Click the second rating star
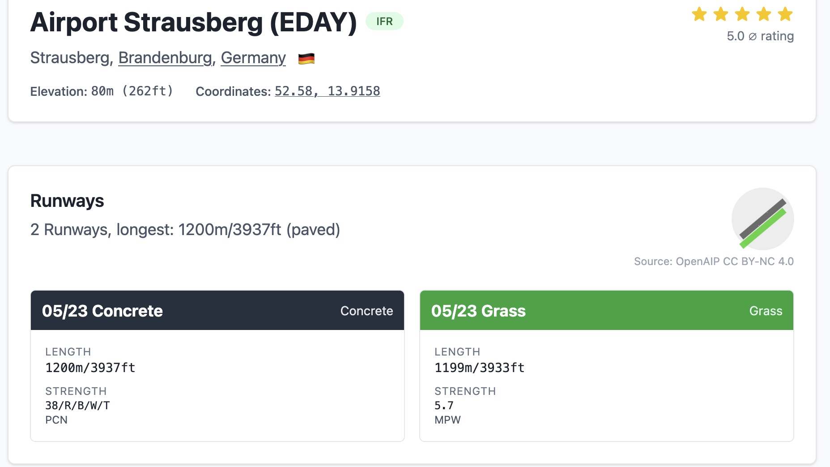 [x=720, y=14]
